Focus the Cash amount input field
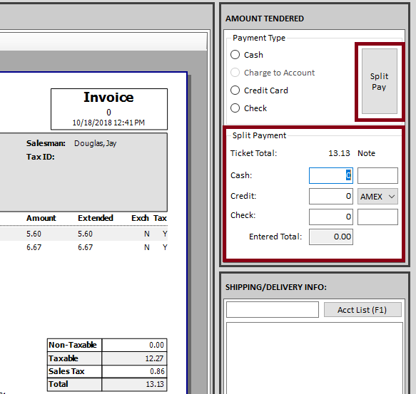The width and height of the screenshot is (416, 394). (331, 175)
